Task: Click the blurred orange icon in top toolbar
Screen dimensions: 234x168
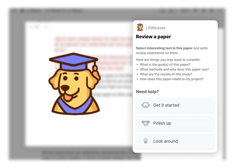Action: (171, 11)
